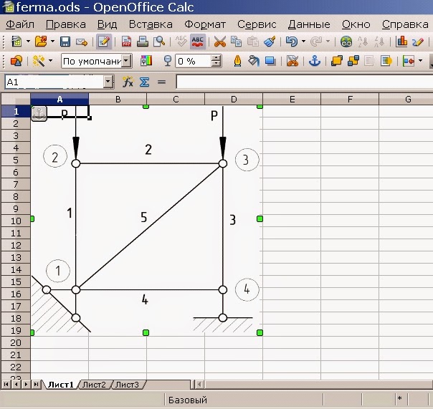Open the Справка menu
Image resolution: width=433 pixels, height=409 pixels.
(405, 24)
